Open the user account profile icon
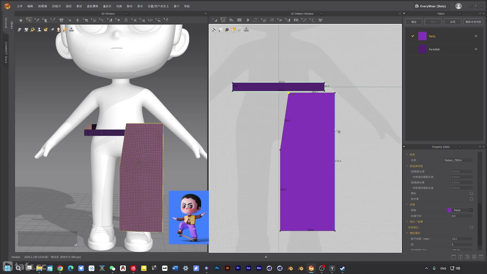 pyautogui.click(x=458, y=6)
